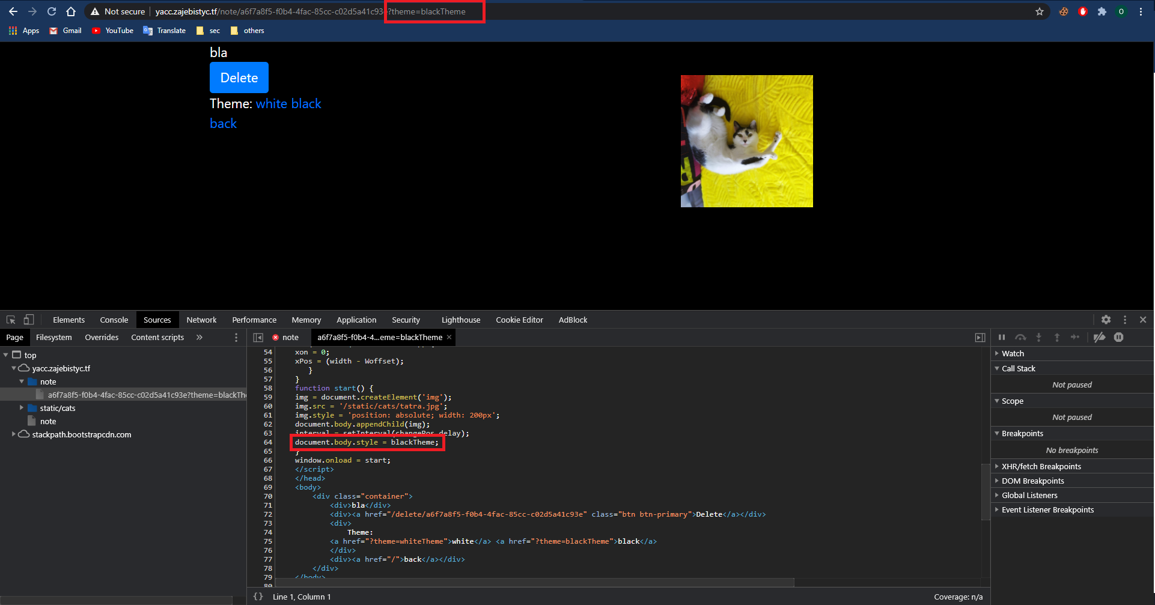Image resolution: width=1155 pixels, height=605 pixels.
Task: Switch to the note file editor tab
Action: point(285,337)
